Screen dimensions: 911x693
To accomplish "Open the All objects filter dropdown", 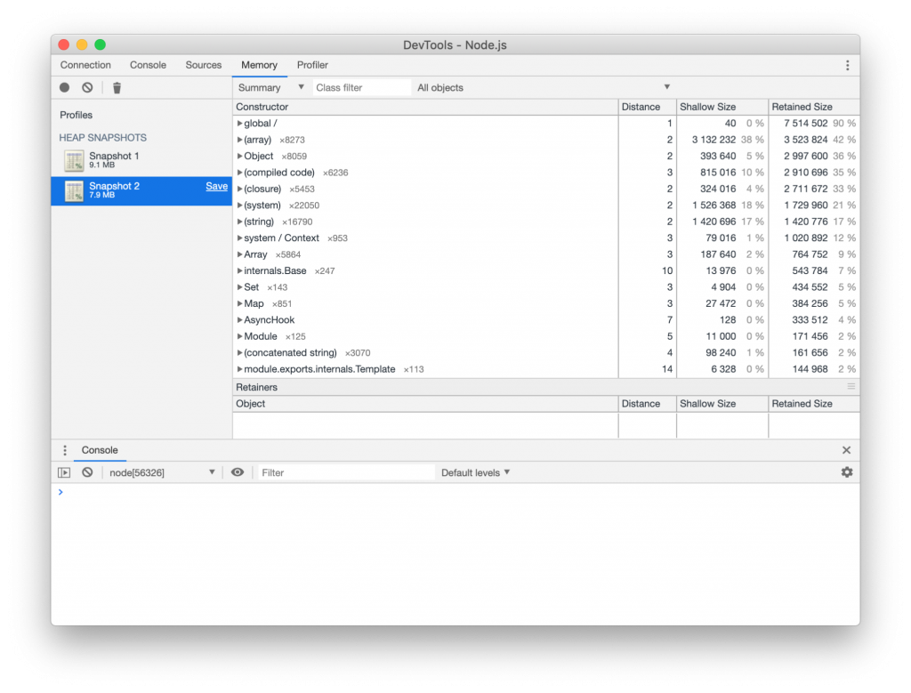I will coord(544,88).
